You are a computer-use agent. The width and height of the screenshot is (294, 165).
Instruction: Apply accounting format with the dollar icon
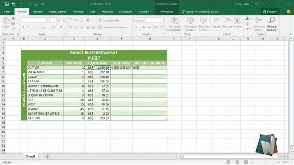pyautogui.click(x=136, y=27)
